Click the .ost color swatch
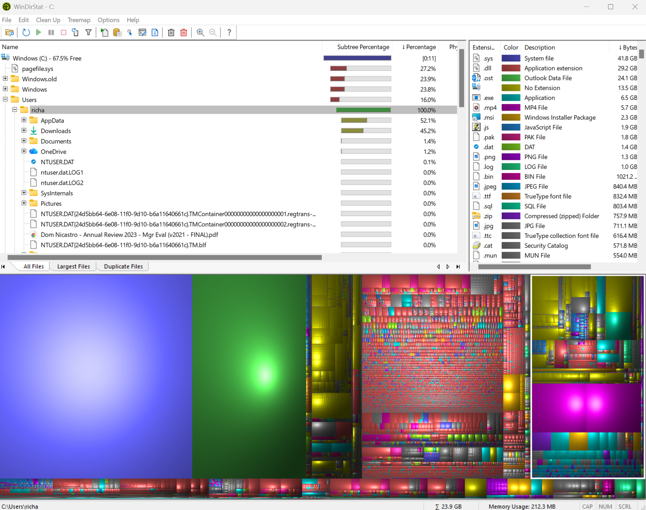This screenshot has height=510, width=646. tap(511, 78)
